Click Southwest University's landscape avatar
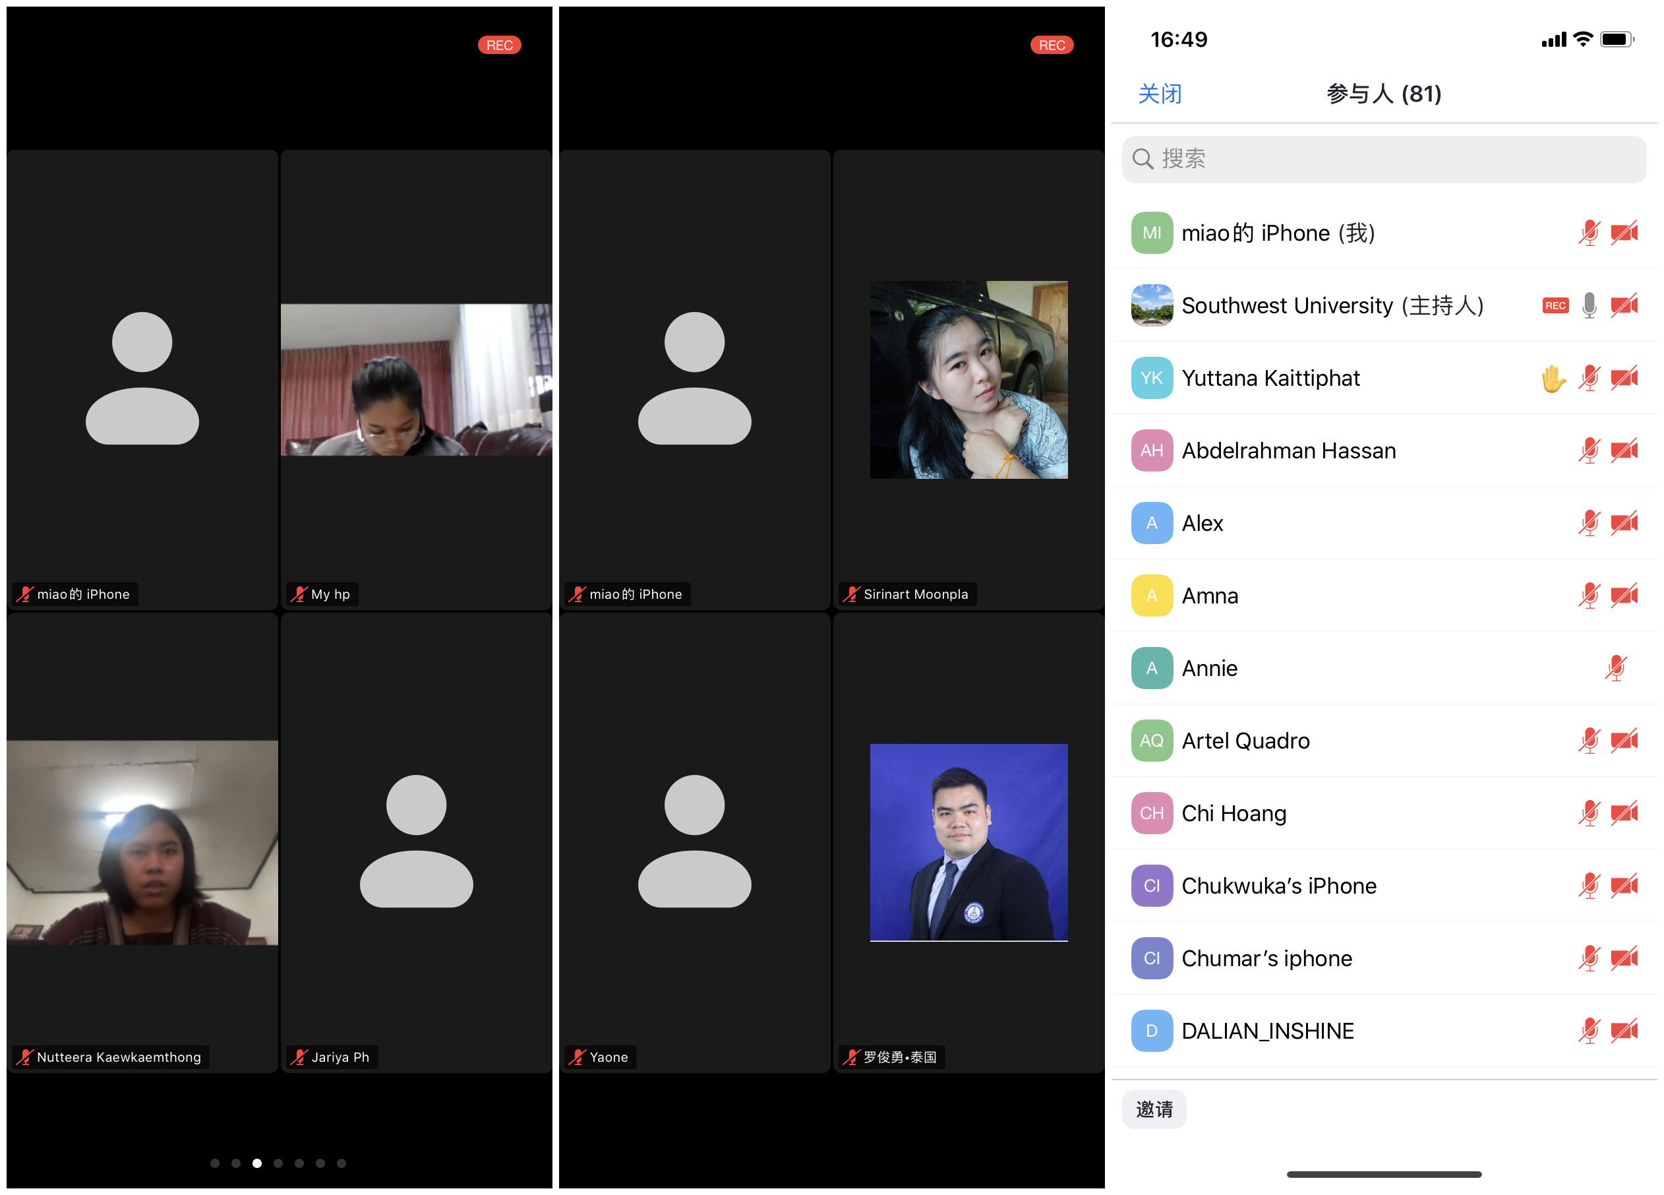Image resolution: width=1664 pixels, height=1195 pixels. tap(1151, 305)
